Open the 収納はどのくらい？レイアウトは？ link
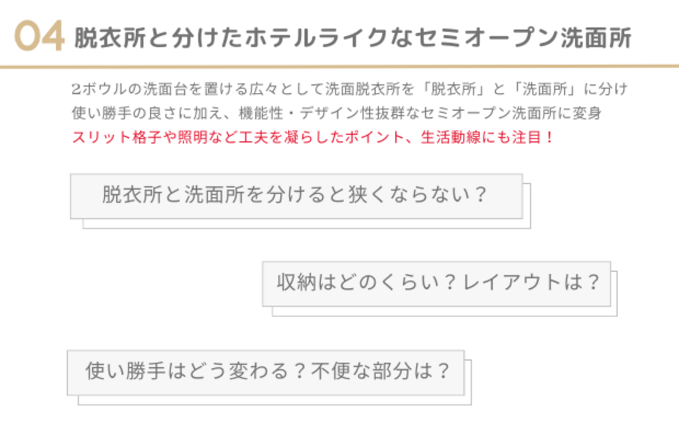The height and width of the screenshot is (423, 679). 436,283
